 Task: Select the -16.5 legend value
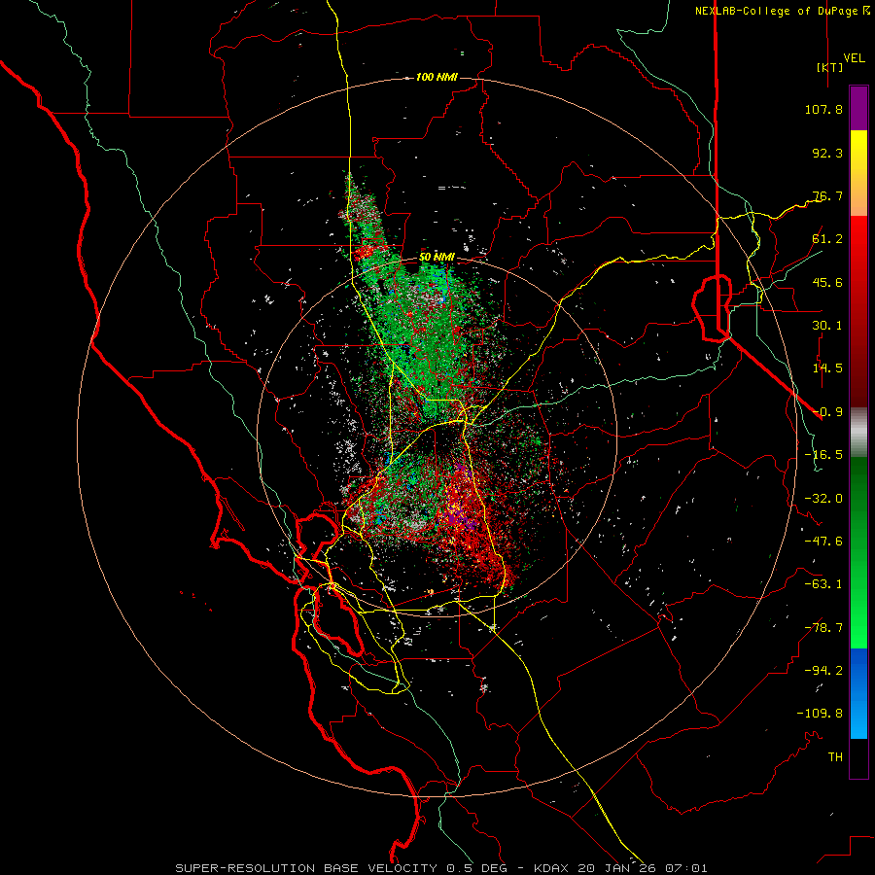823,455
